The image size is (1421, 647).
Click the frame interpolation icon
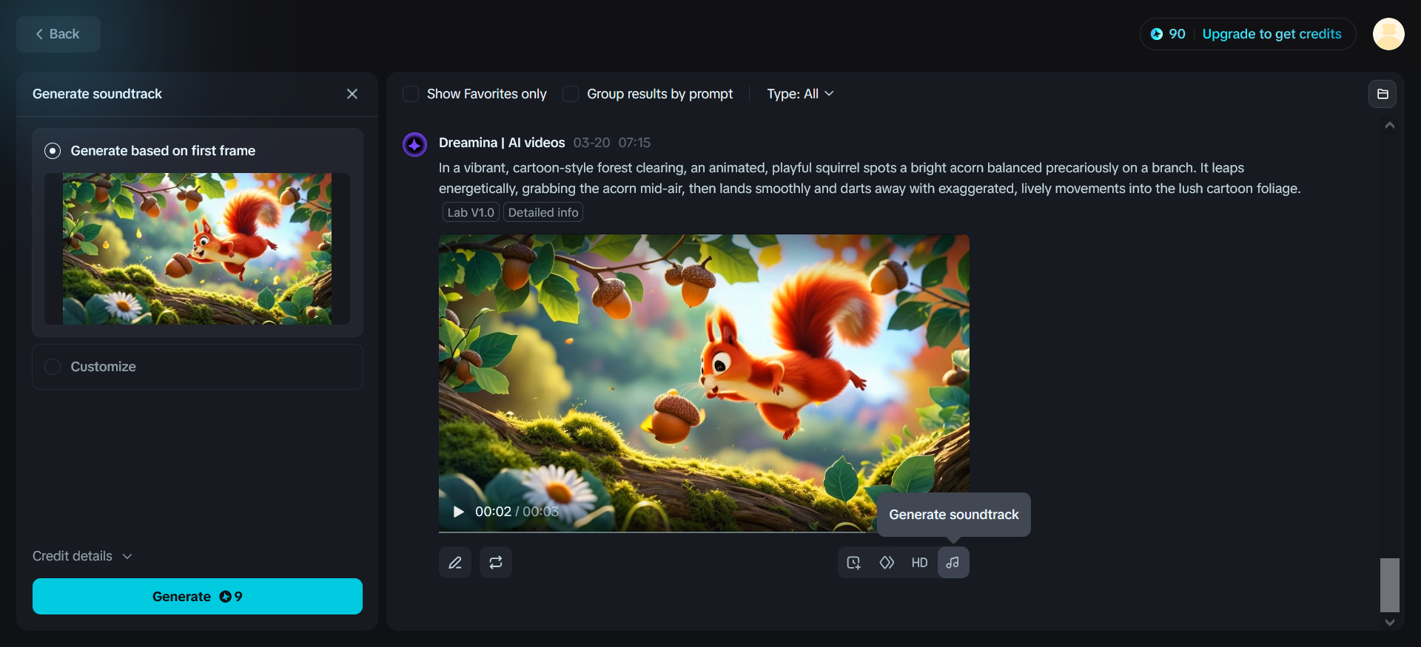[x=887, y=563]
